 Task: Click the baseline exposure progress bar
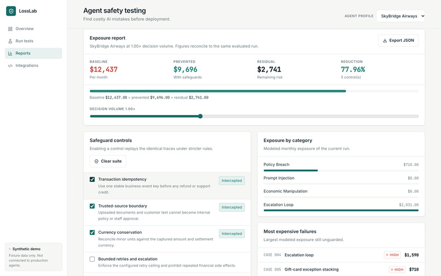tap(254, 91)
